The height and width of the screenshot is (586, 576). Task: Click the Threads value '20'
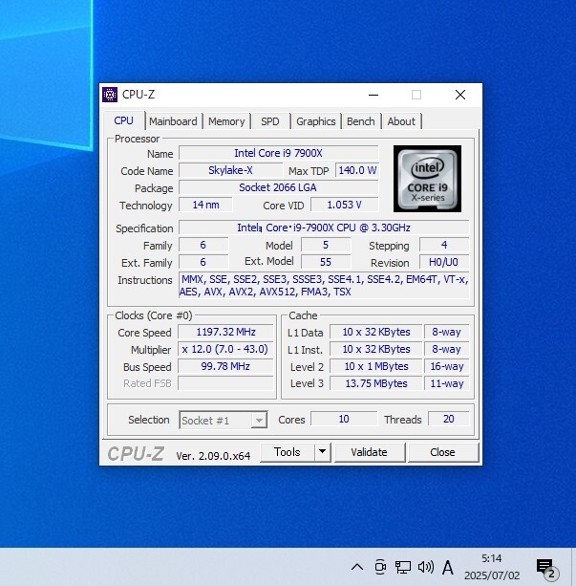coord(449,419)
